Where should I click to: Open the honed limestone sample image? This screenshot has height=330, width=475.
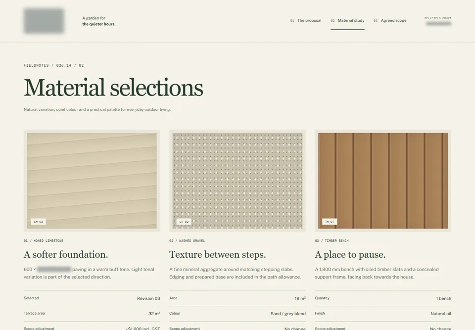click(x=92, y=181)
